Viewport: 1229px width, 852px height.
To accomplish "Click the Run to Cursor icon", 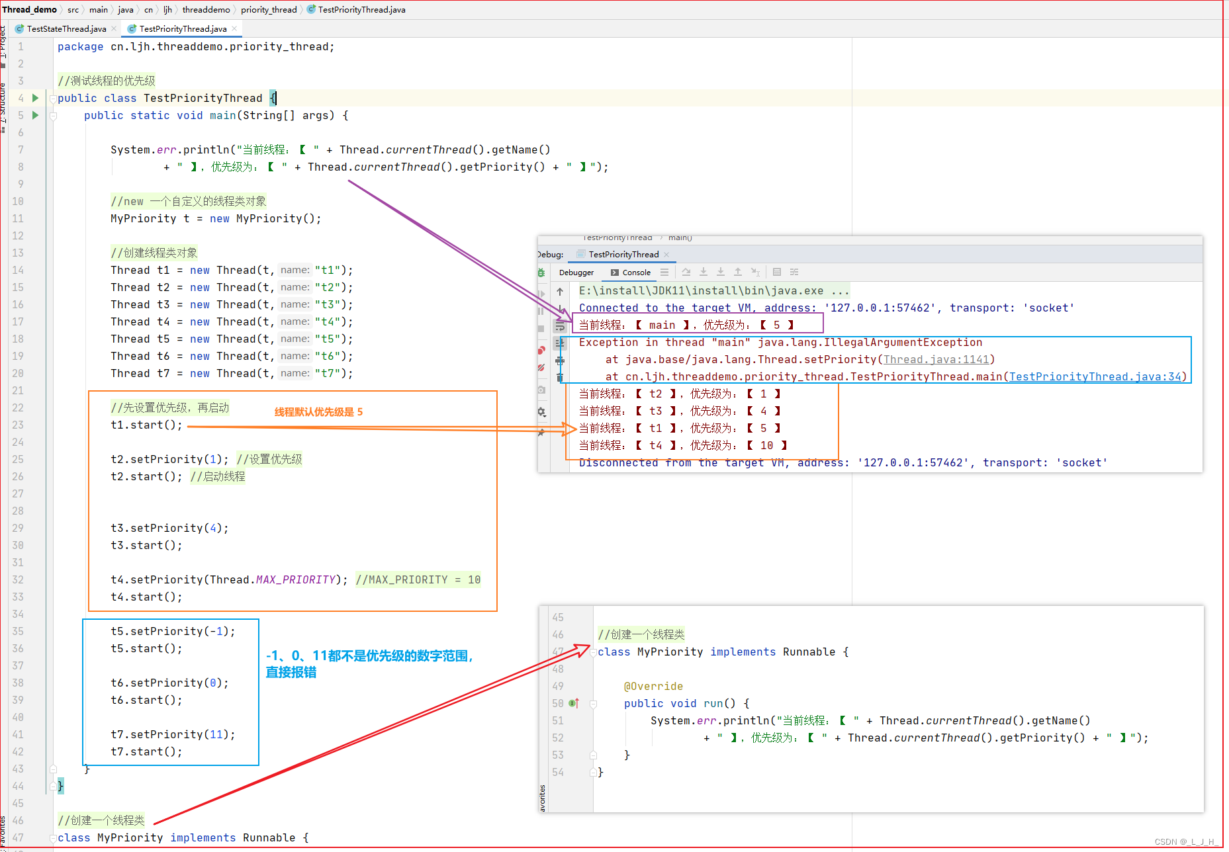I will [x=755, y=272].
